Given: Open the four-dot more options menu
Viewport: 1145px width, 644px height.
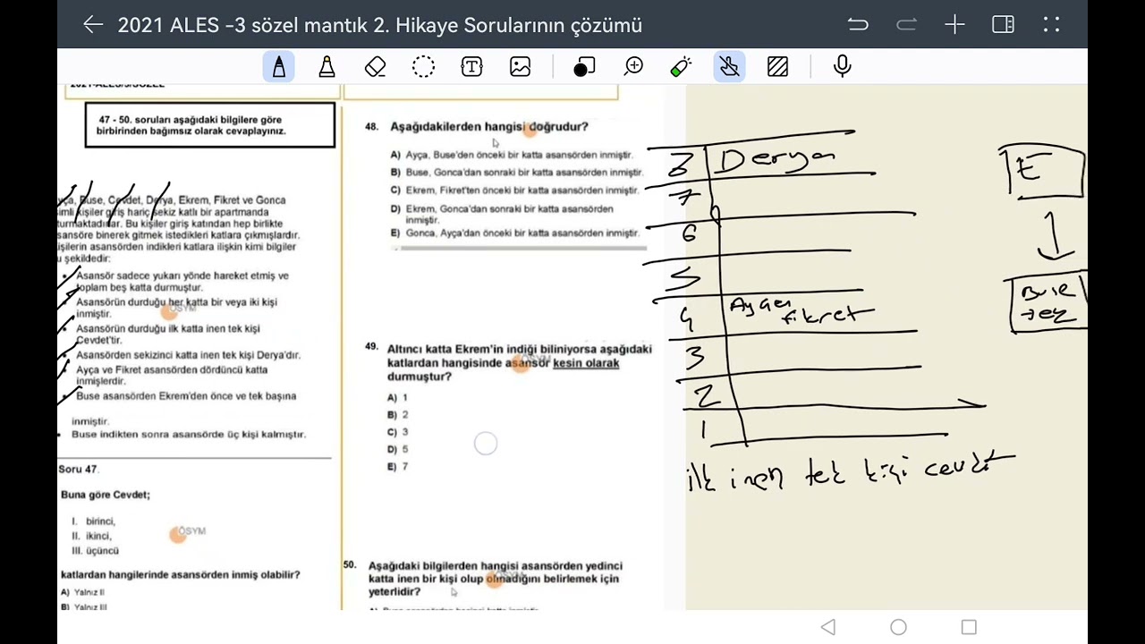Looking at the screenshot, I should coord(1051,25).
